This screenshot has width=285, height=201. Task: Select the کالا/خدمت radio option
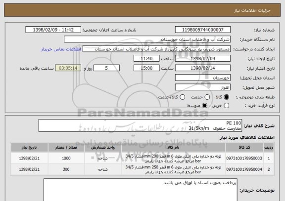(182, 97)
